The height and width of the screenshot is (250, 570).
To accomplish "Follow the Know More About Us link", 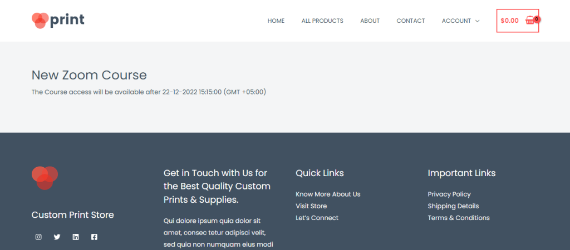I will click(x=328, y=194).
